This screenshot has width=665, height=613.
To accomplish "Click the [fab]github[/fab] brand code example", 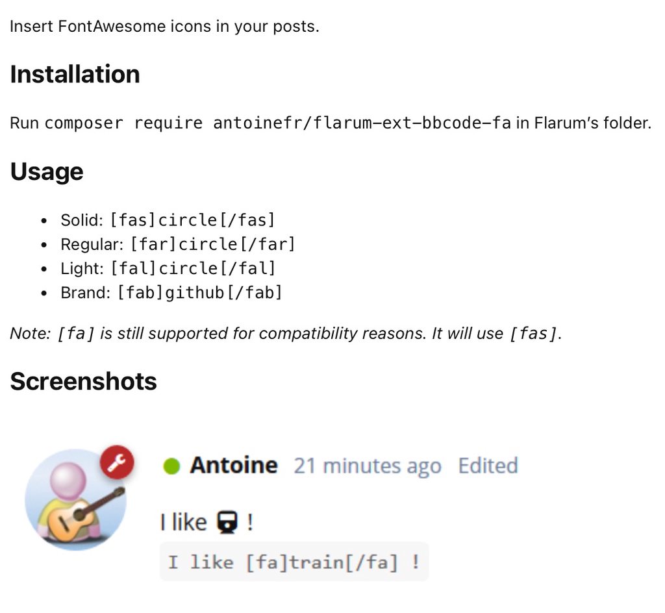I will [199, 293].
